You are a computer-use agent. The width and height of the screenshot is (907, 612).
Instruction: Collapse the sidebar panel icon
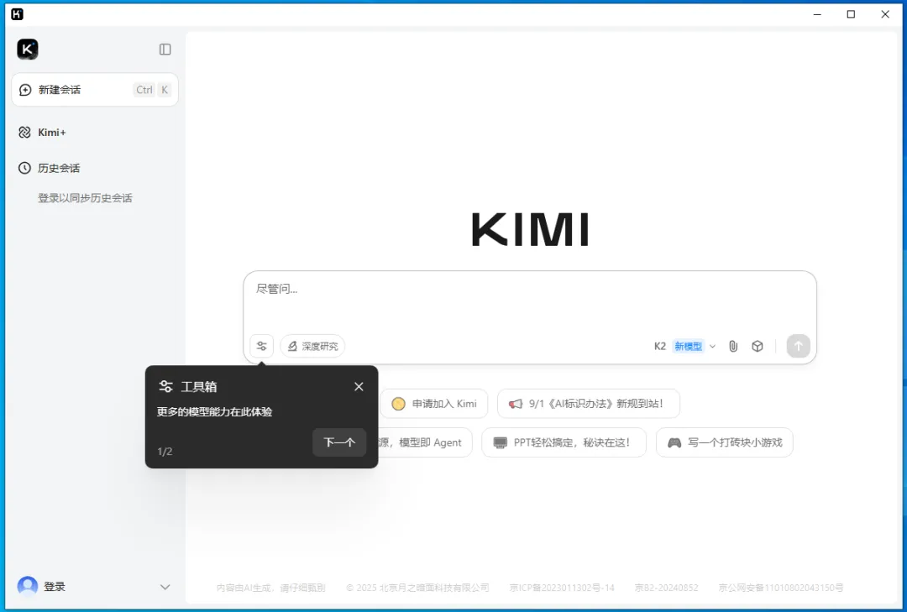pyautogui.click(x=165, y=50)
